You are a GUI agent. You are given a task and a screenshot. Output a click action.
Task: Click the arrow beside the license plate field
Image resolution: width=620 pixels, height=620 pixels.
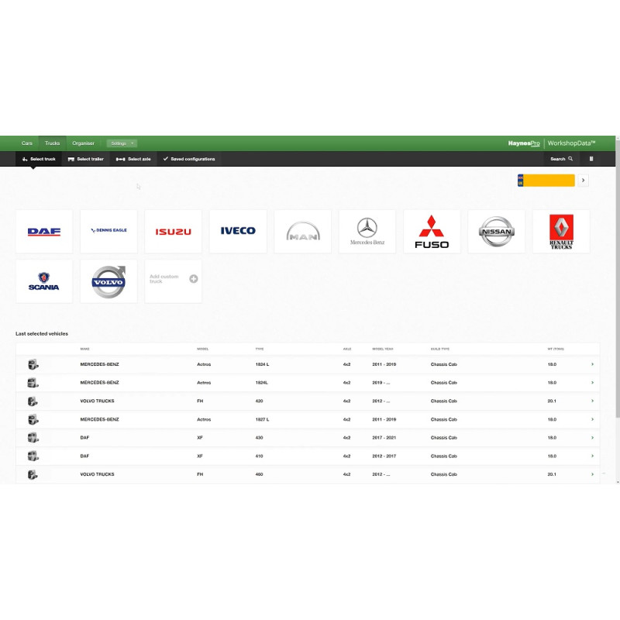[x=582, y=179]
